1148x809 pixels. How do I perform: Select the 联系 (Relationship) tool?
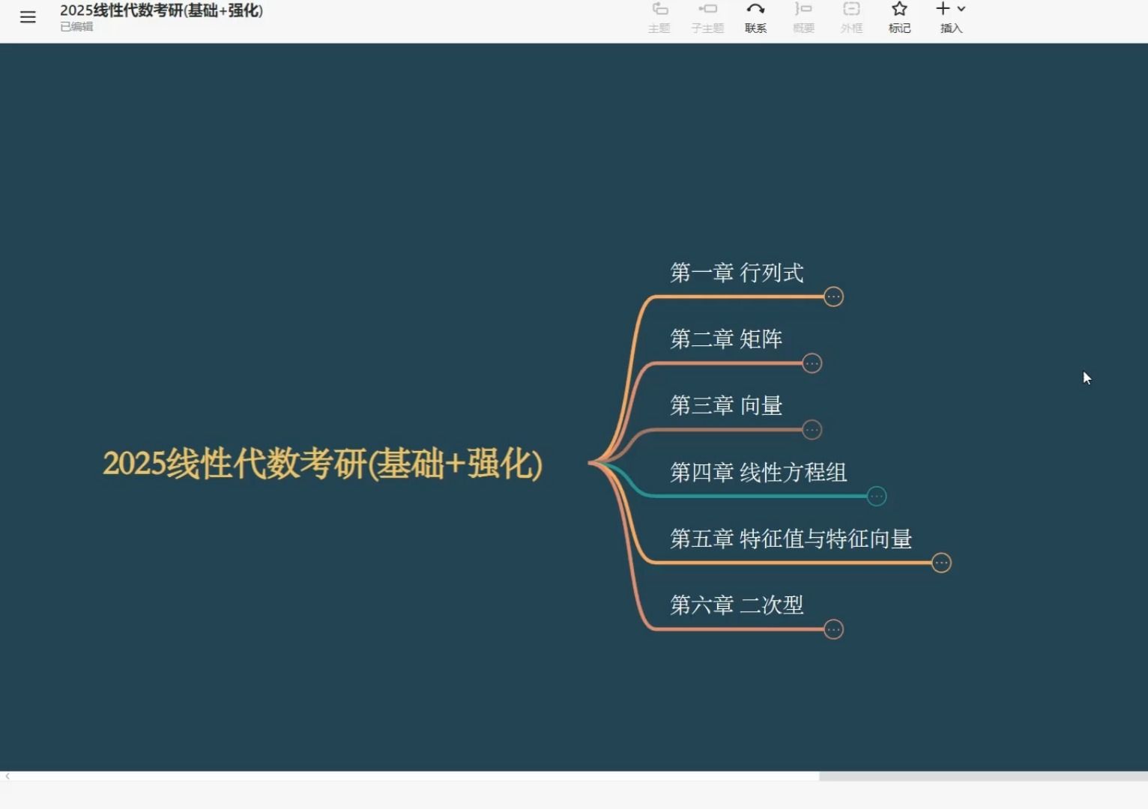(755, 17)
